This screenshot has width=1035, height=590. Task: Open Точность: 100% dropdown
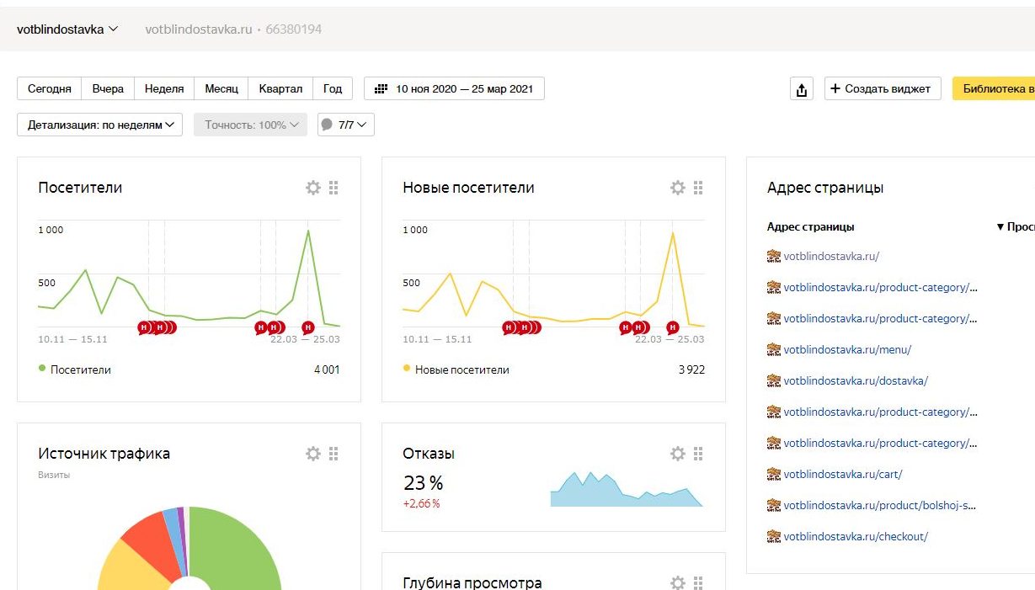250,125
